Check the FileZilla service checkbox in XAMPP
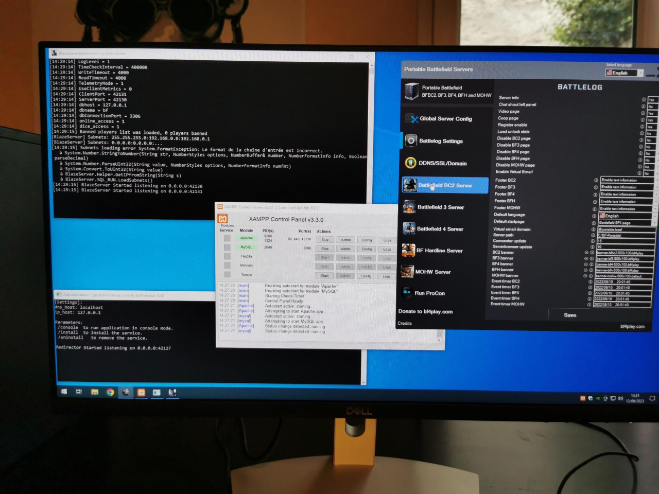 click(x=227, y=256)
